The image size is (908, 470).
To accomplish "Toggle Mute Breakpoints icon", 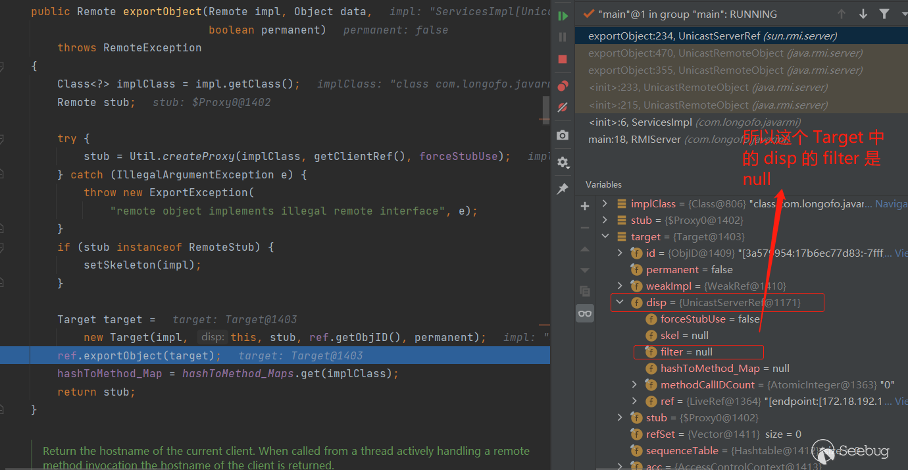I will [x=563, y=107].
